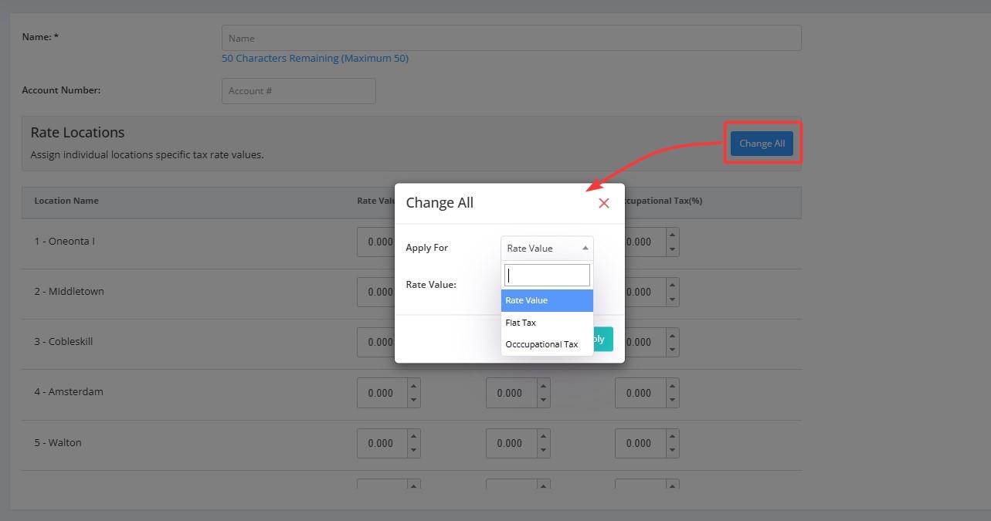Increase Occupational Tax for 4 - Amsterdam
The height and width of the screenshot is (521, 991).
(672, 386)
